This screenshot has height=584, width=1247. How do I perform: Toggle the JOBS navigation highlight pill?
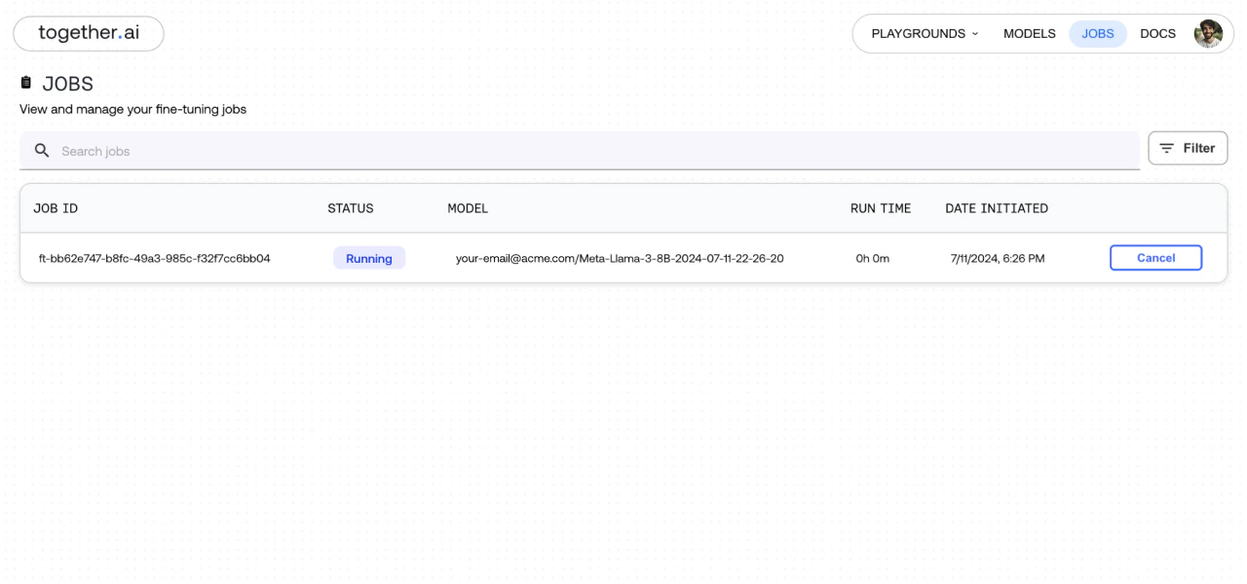tap(1097, 33)
